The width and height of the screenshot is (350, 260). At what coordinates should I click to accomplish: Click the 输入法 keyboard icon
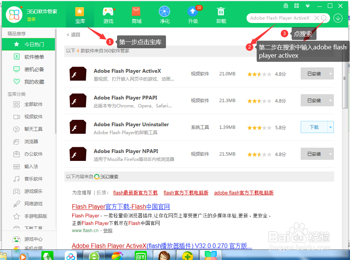pos(17,167)
